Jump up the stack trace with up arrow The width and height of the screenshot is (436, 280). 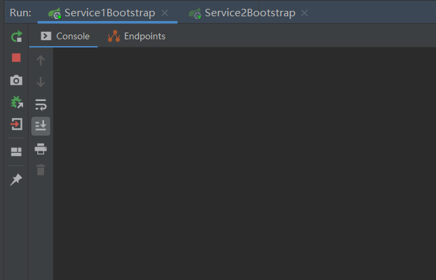(x=41, y=60)
